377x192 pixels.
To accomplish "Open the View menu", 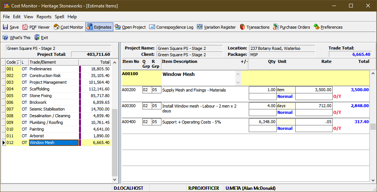I will pos(28,17).
